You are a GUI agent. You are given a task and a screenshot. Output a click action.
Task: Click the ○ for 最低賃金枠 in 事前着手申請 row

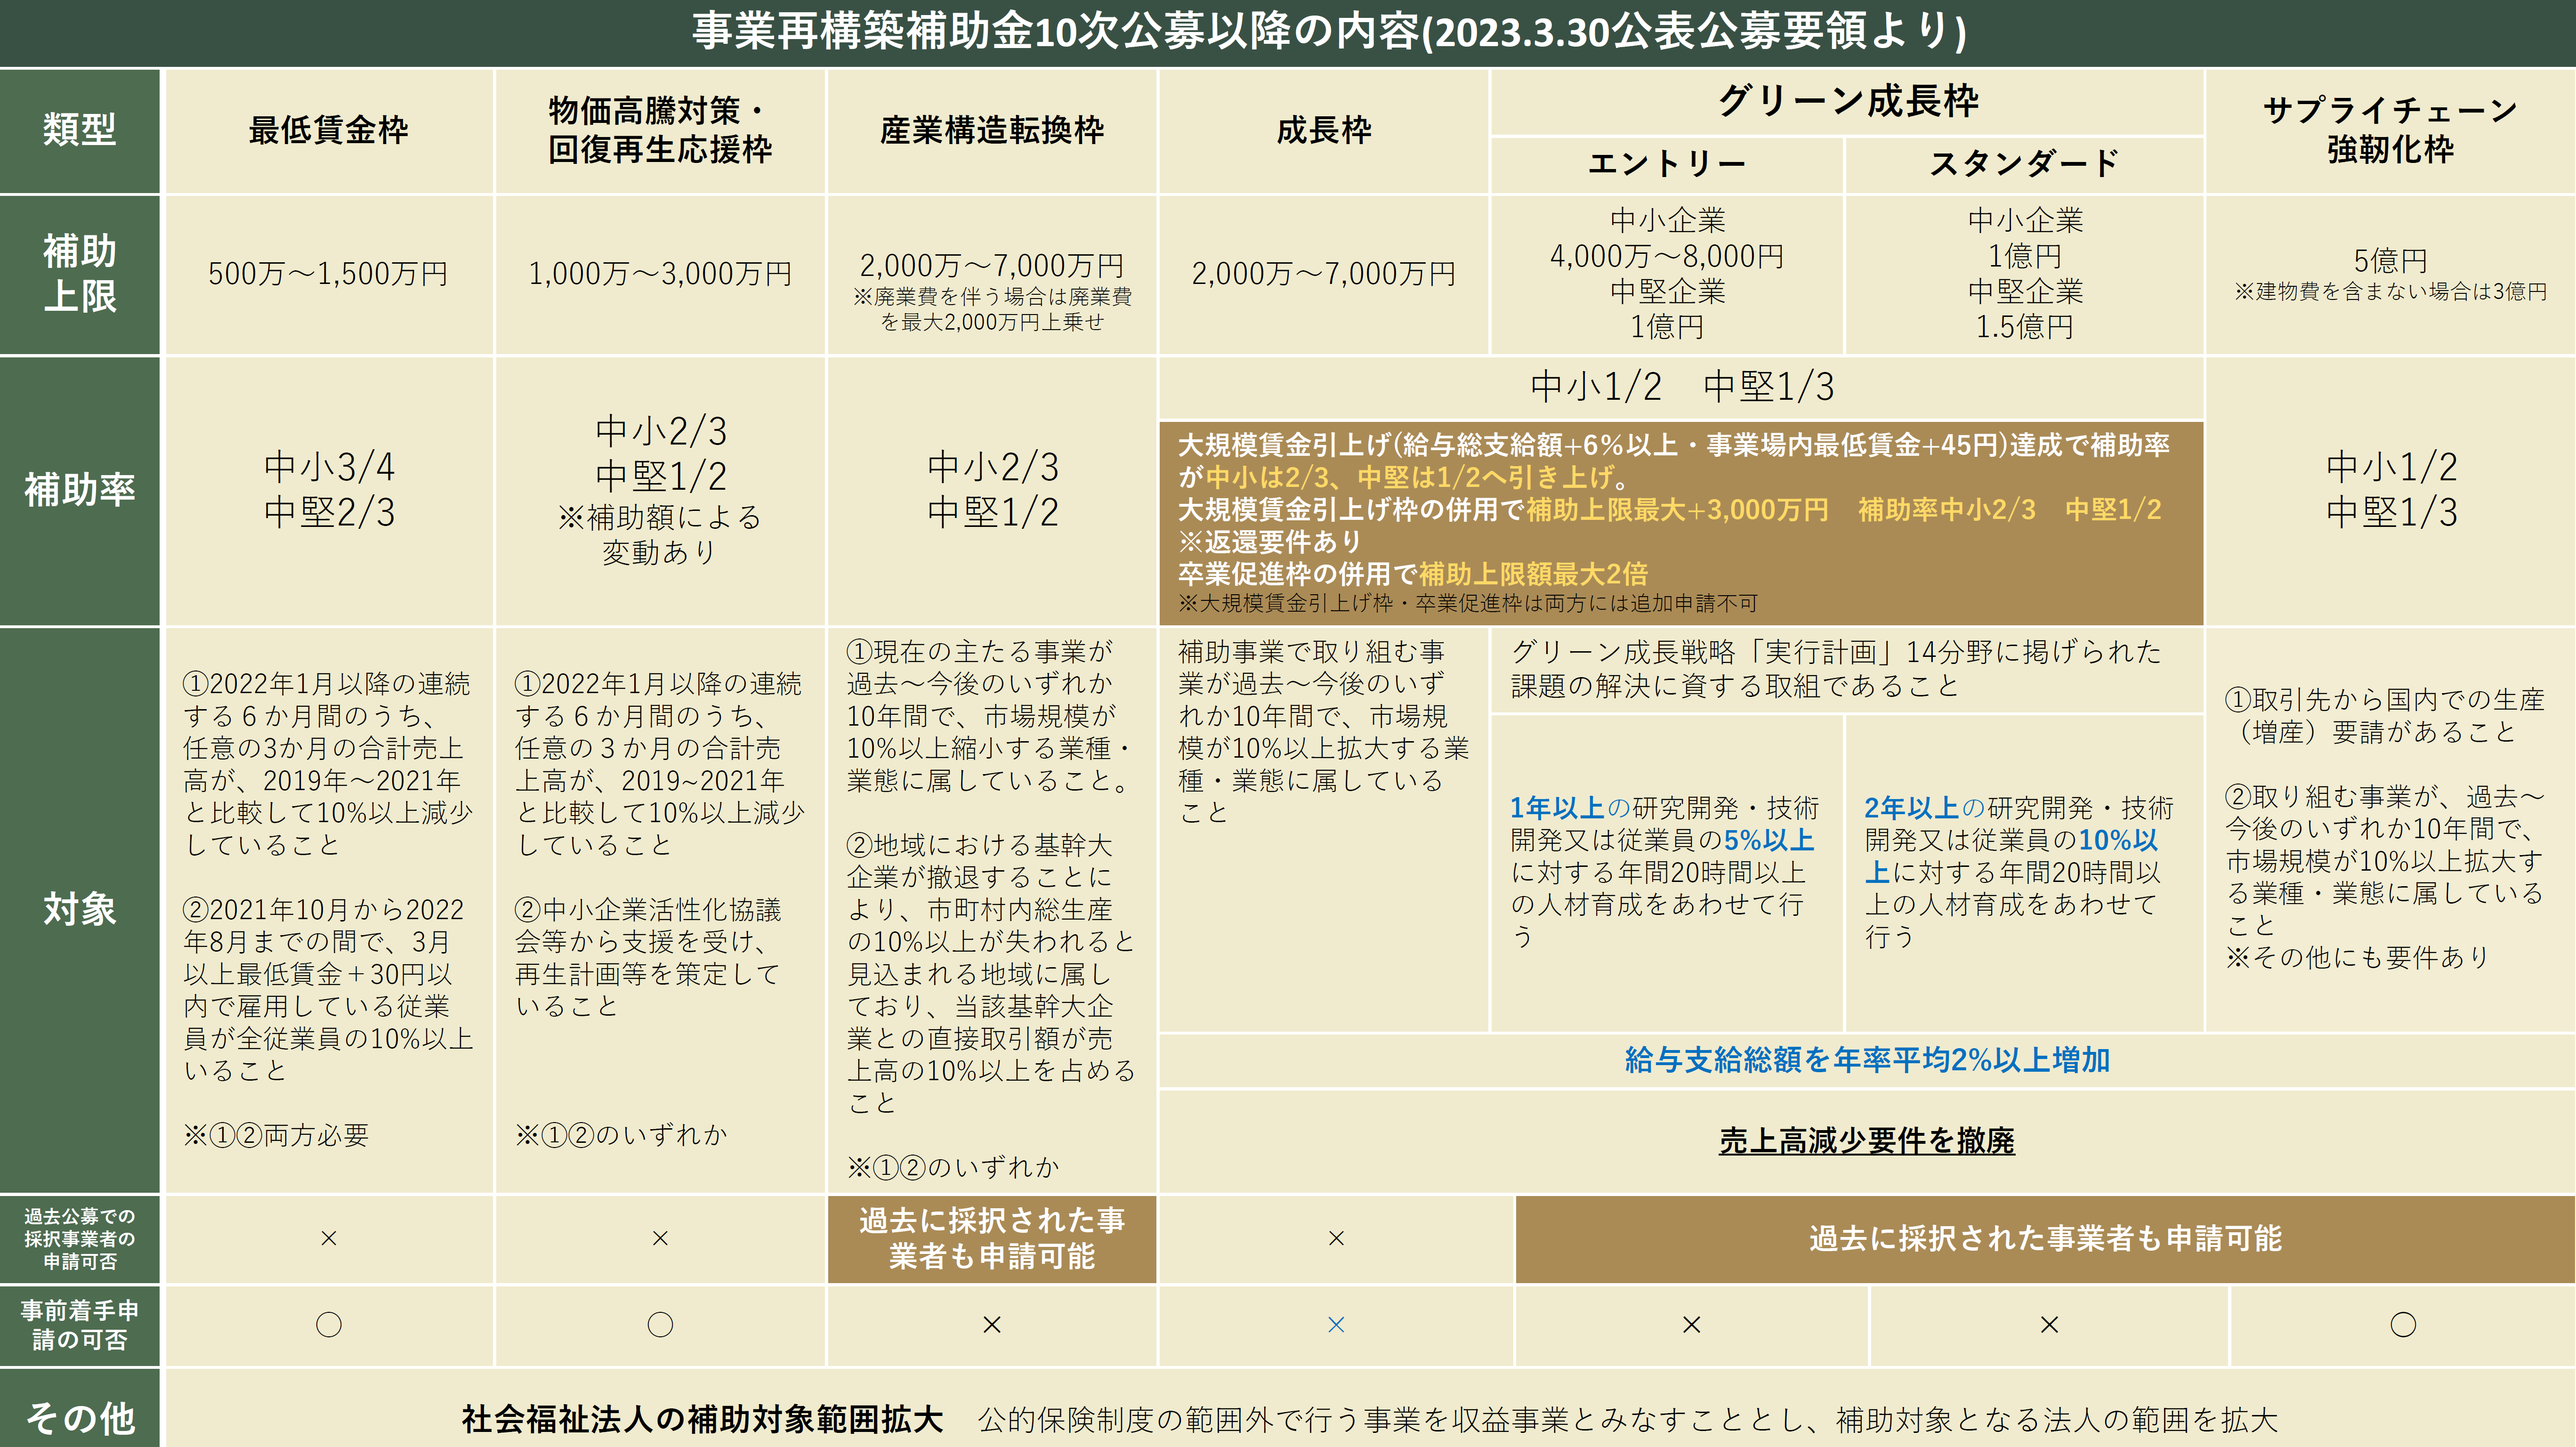[x=328, y=1325]
